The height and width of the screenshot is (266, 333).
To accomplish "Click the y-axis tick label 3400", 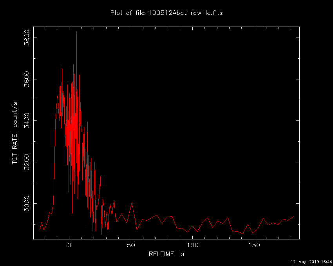I will click(27, 120).
